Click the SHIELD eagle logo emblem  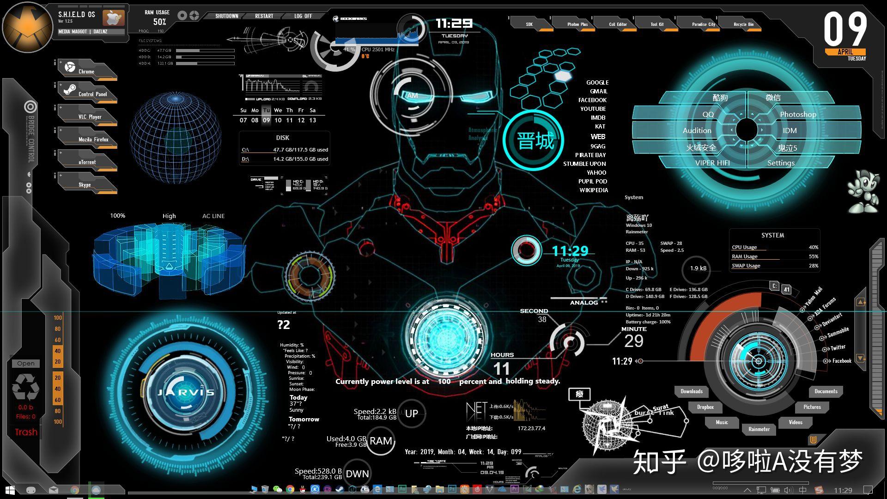pyautogui.click(x=27, y=27)
